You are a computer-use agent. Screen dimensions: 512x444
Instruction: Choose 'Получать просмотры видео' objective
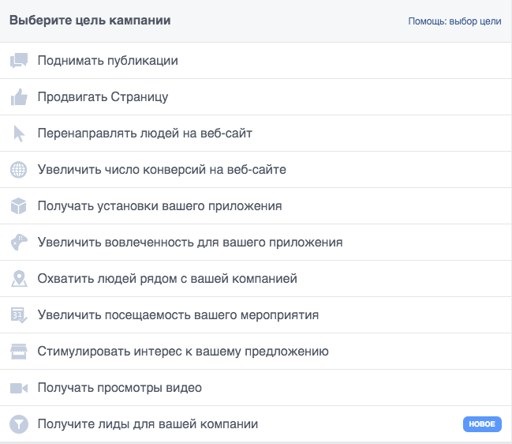(256, 388)
